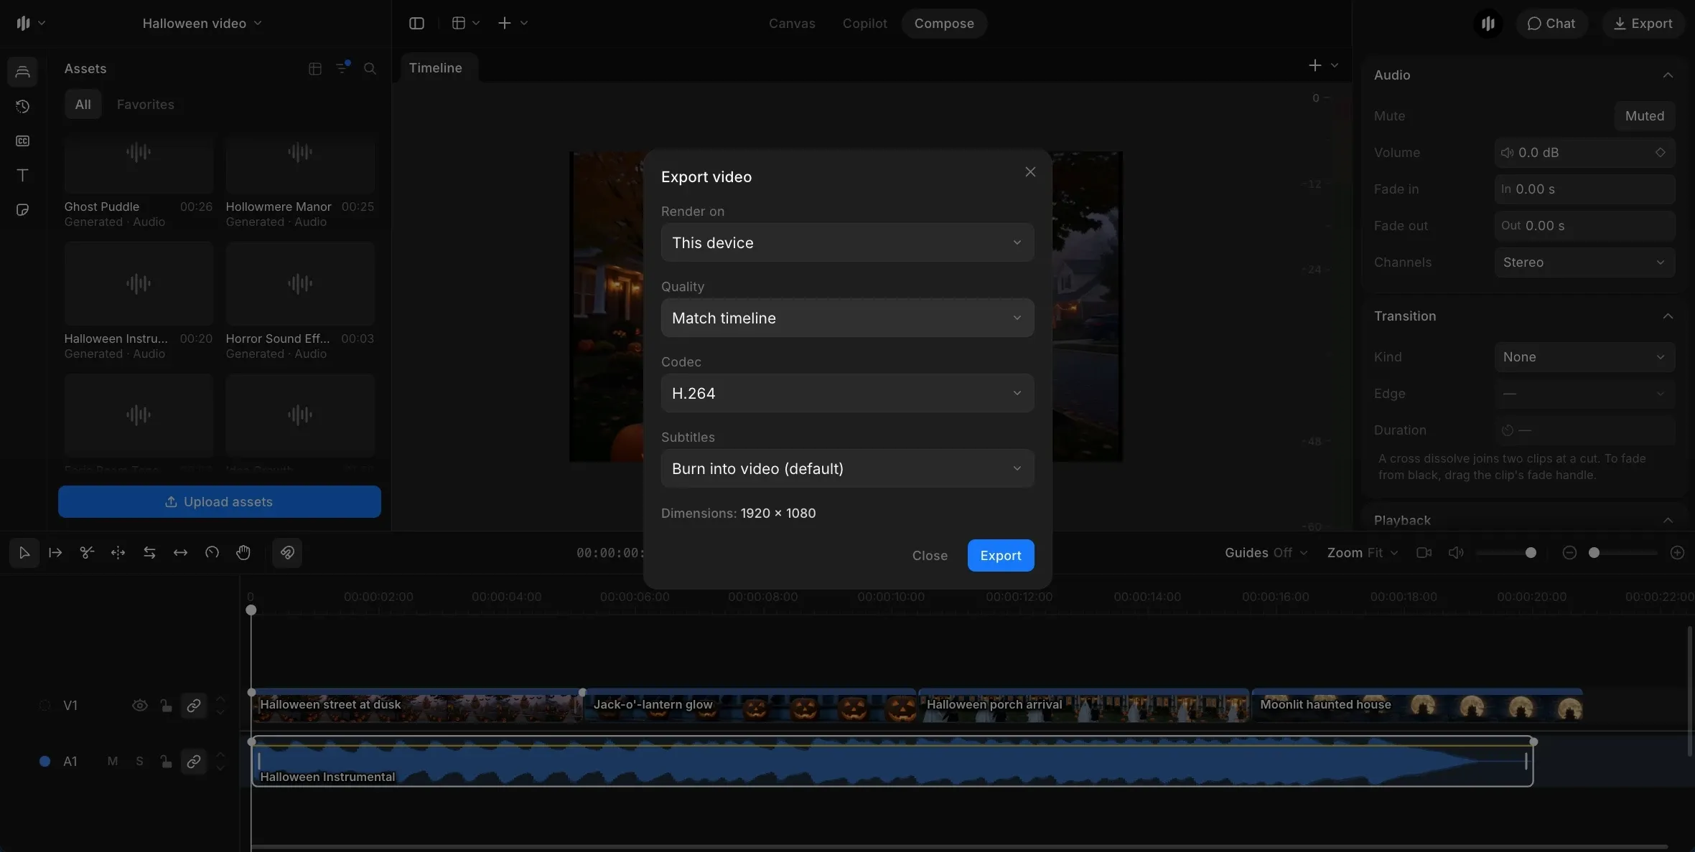Viewport: 1695px width, 852px height.
Task: Open the captions CC panel
Action: coord(23,141)
